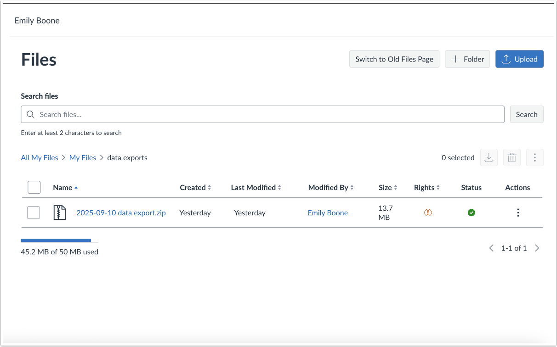The height and width of the screenshot is (347, 557).
Task: Click the Upload button
Action: 519,59
